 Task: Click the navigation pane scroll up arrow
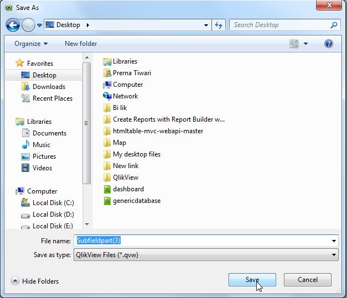[x=87, y=57]
